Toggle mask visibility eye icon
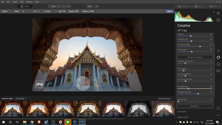 [23, 11]
